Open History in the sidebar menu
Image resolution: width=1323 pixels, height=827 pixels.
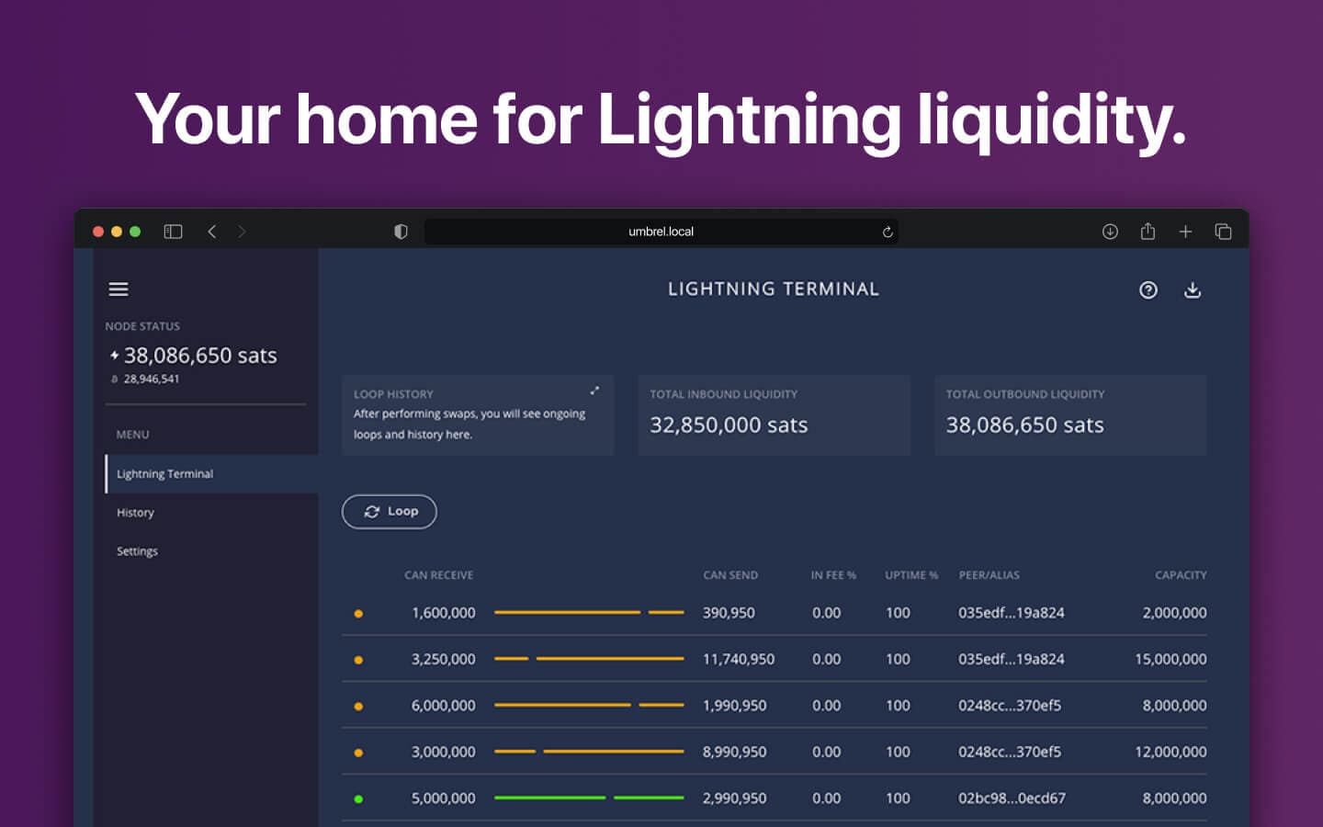pyautogui.click(x=135, y=513)
